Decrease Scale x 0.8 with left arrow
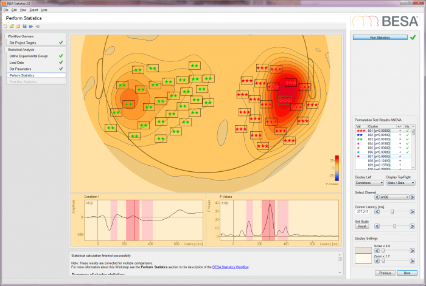The image size is (426, 286). pos(377,251)
